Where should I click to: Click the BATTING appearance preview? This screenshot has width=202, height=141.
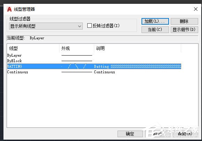coord(77,66)
